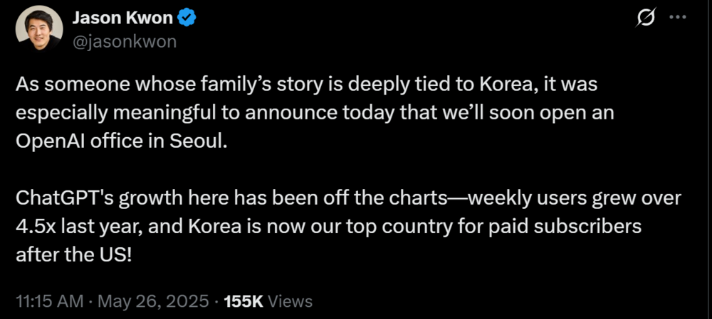This screenshot has height=319, width=712.
Task: Click the closing text after the US!
Action: [73, 256]
